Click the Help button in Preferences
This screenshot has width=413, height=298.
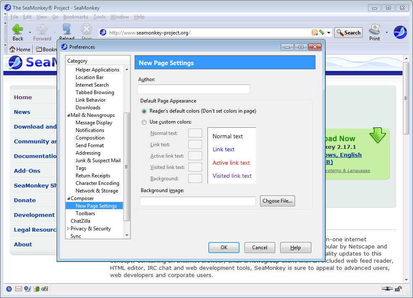[295, 248]
